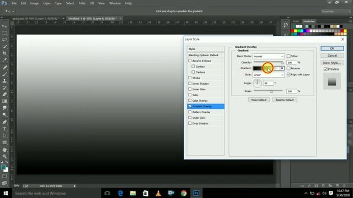Open VLC media player from taskbar
Image resolution: width=353 pixels, height=198 pixels.
[158, 193]
